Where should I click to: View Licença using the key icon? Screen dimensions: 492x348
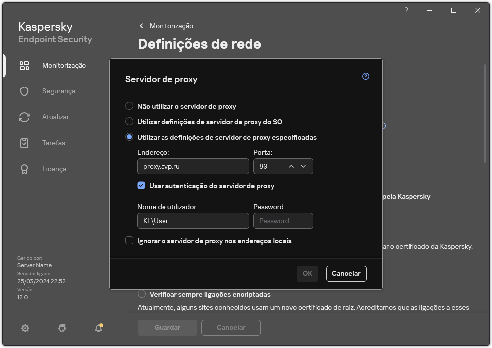coord(24,169)
